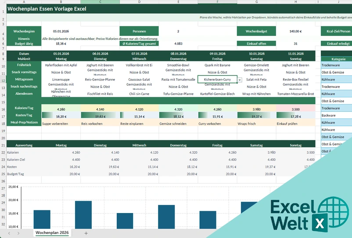The height and width of the screenshot is (238, 352).
Task: Select the title cell Wochenplan Essen Vorlage Excel
Action: [x=47, y=9]
